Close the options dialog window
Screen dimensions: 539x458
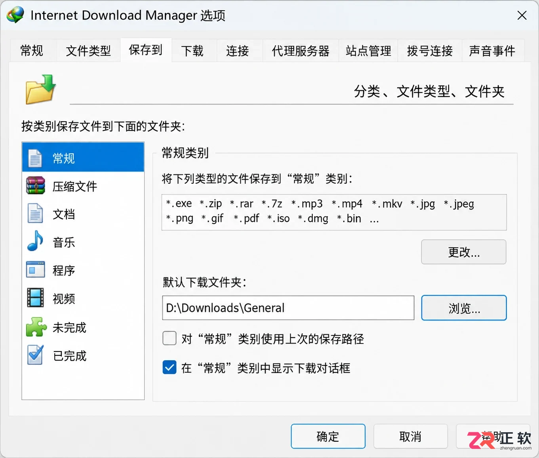522,15
